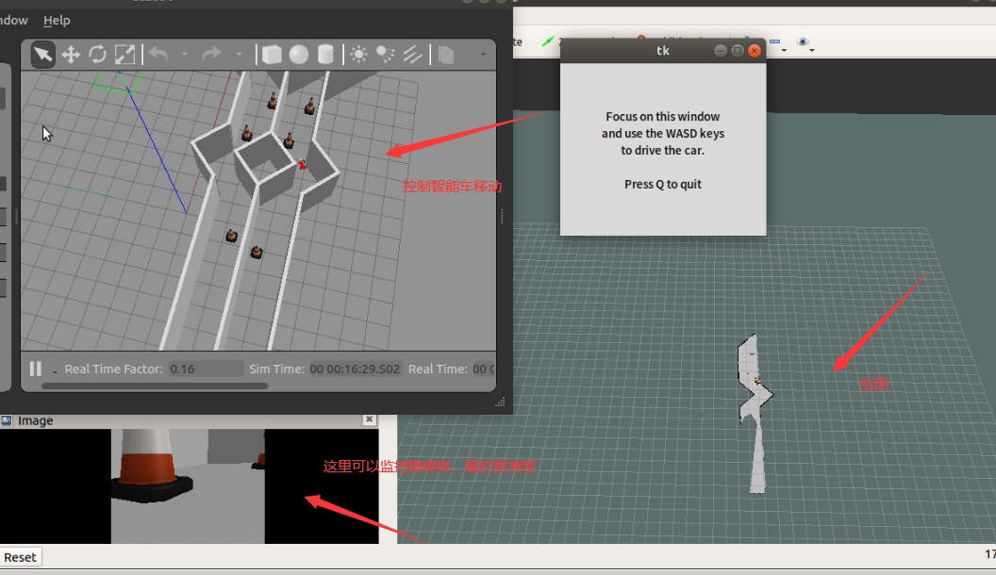Click the Sim Time value field
The image size is (996, 575).
(356, 369)
